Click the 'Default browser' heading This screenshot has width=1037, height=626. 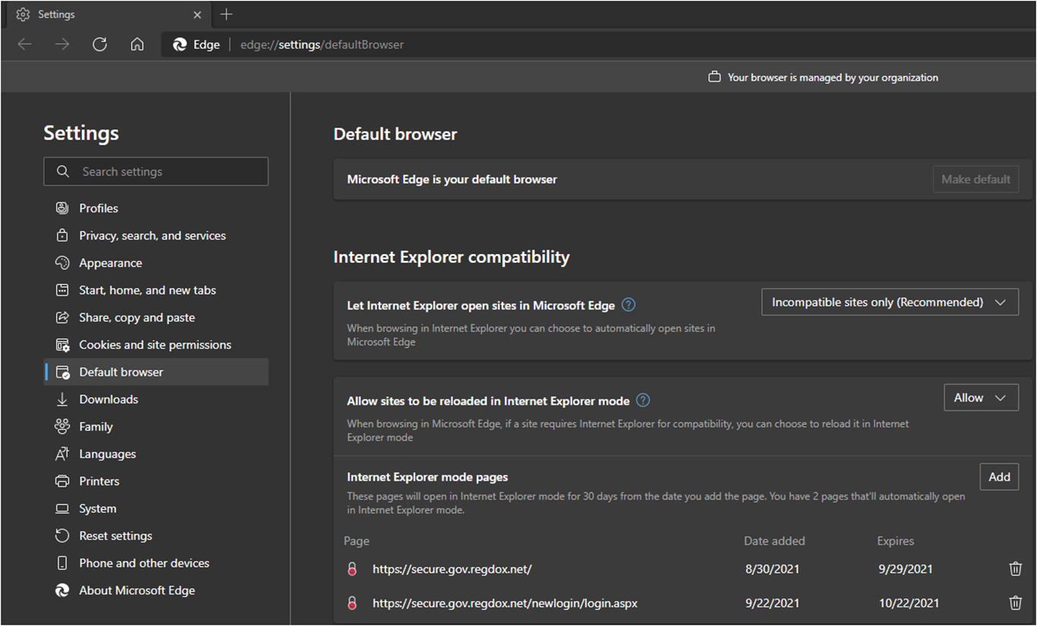[396, 134]
